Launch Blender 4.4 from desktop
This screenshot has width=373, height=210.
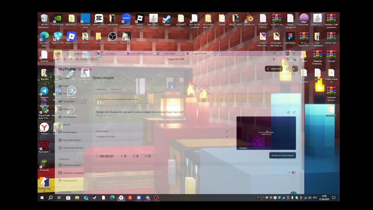(x=249, y=20)
